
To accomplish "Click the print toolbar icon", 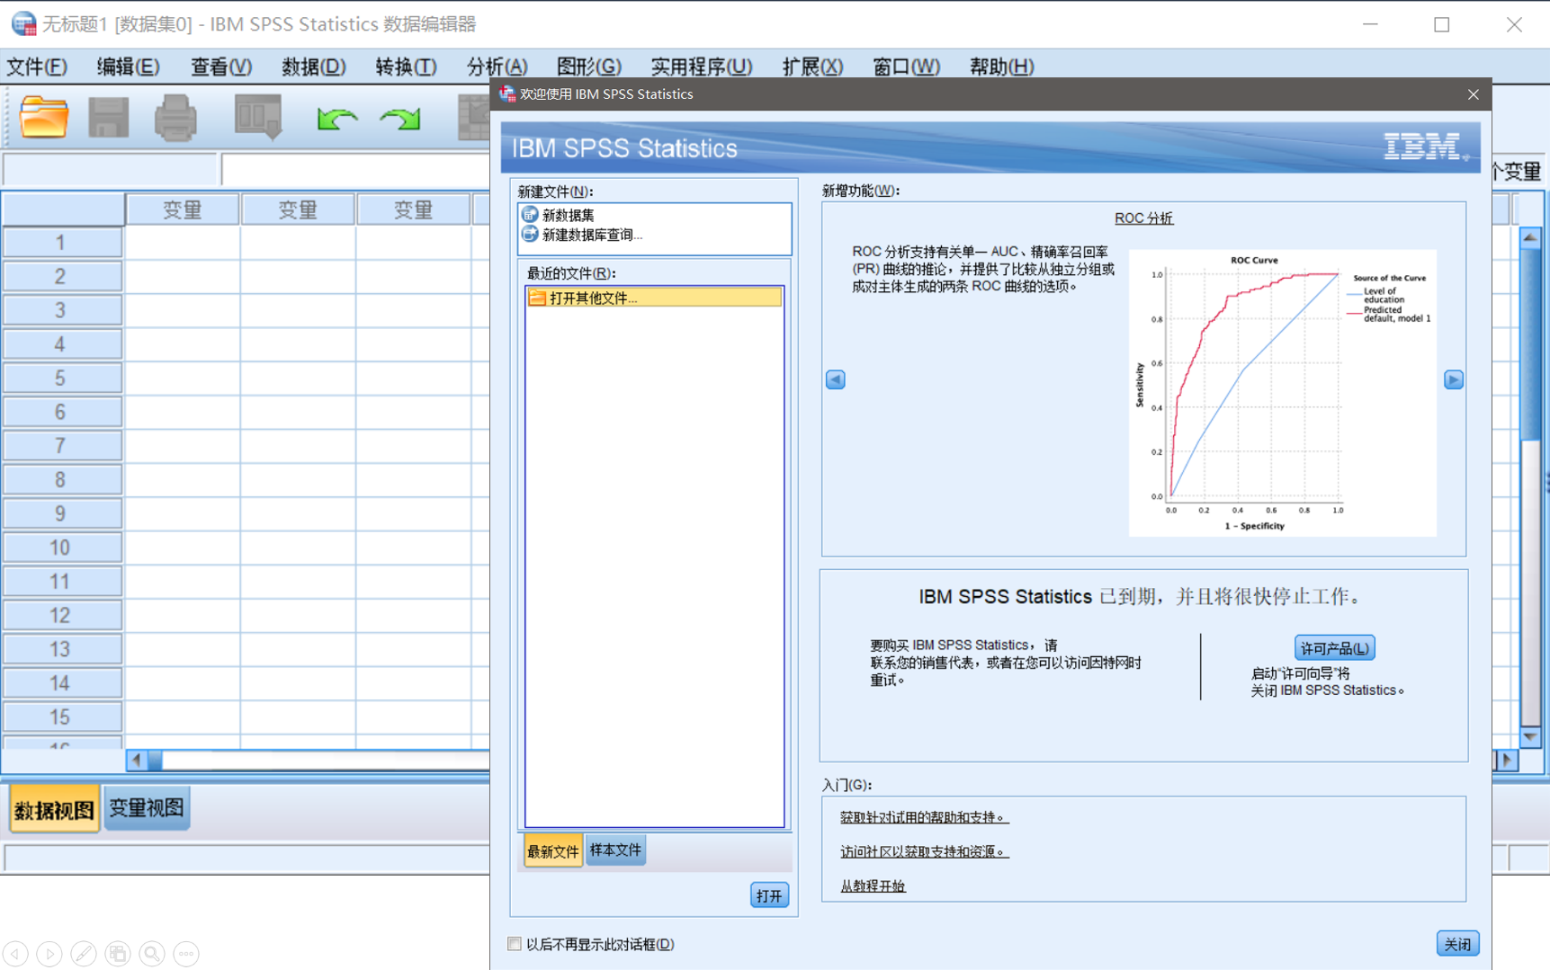I will (175, 117).
